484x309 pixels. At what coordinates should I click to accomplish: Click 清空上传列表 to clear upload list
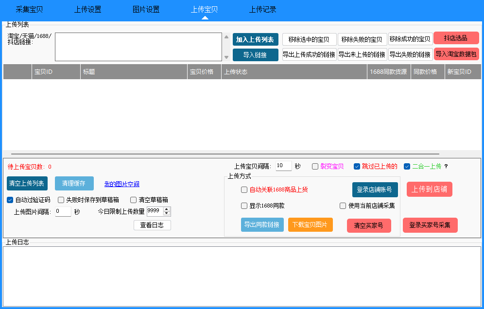point(27,184)
